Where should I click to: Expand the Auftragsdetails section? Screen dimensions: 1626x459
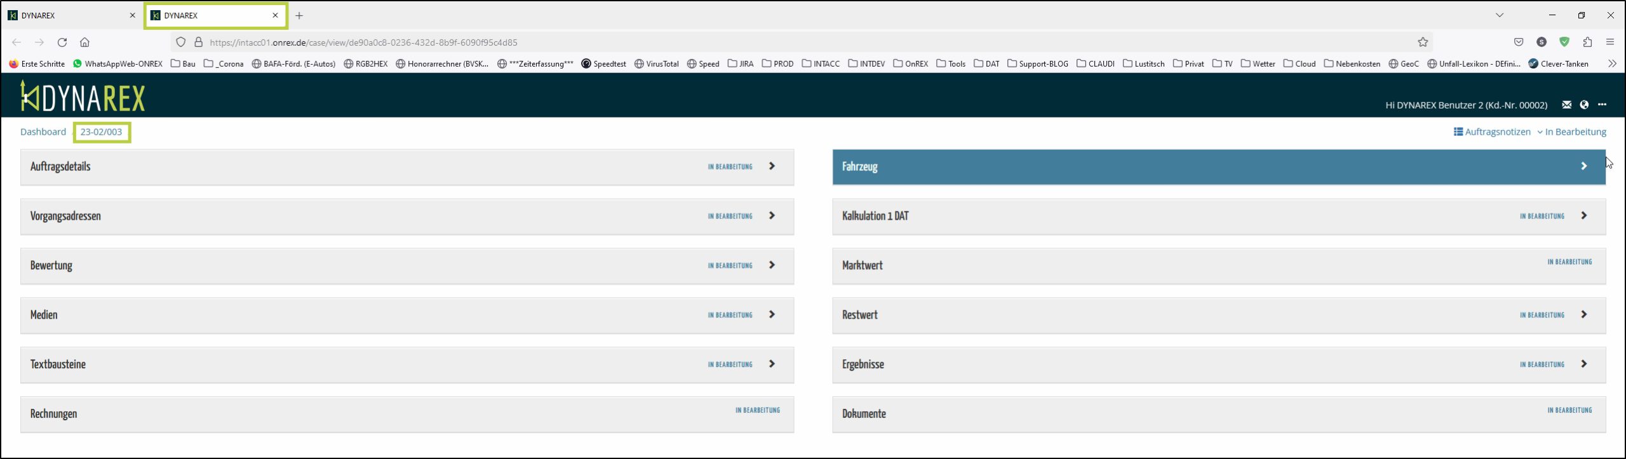(772, 166)
